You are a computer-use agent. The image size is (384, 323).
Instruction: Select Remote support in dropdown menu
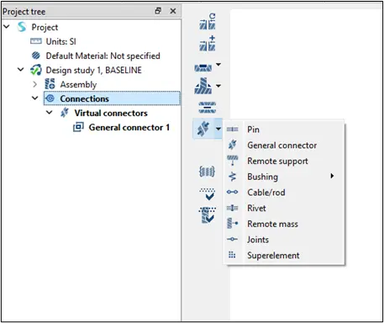pyautogui.click(x=284, y=161)
